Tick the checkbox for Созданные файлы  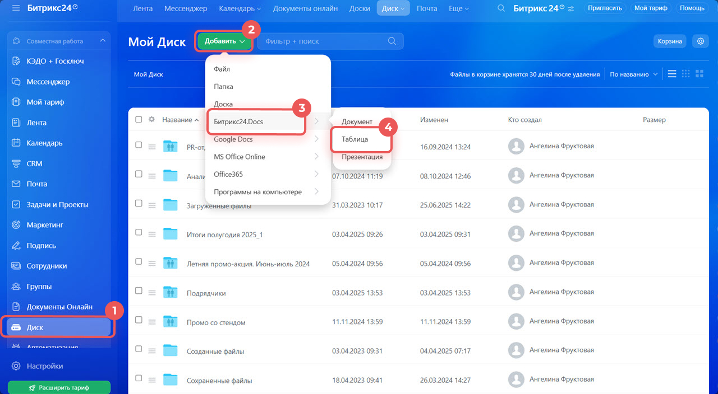click(139, 349)
